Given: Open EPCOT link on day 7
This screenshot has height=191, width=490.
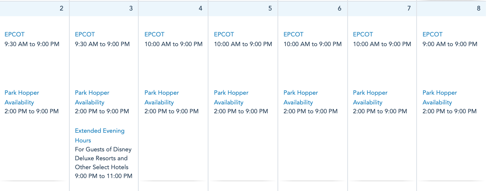Looking at the screenshot, I should click(363, 34).
